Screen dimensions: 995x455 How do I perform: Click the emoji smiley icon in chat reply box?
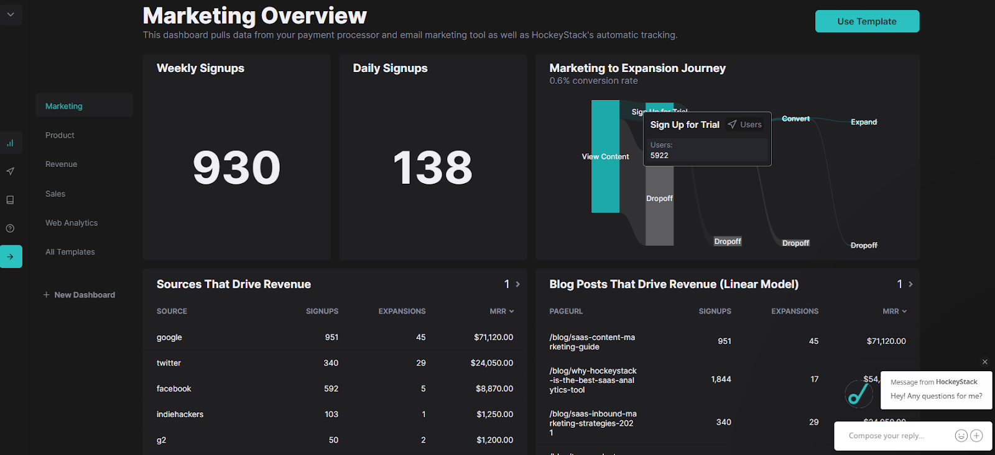961,436
